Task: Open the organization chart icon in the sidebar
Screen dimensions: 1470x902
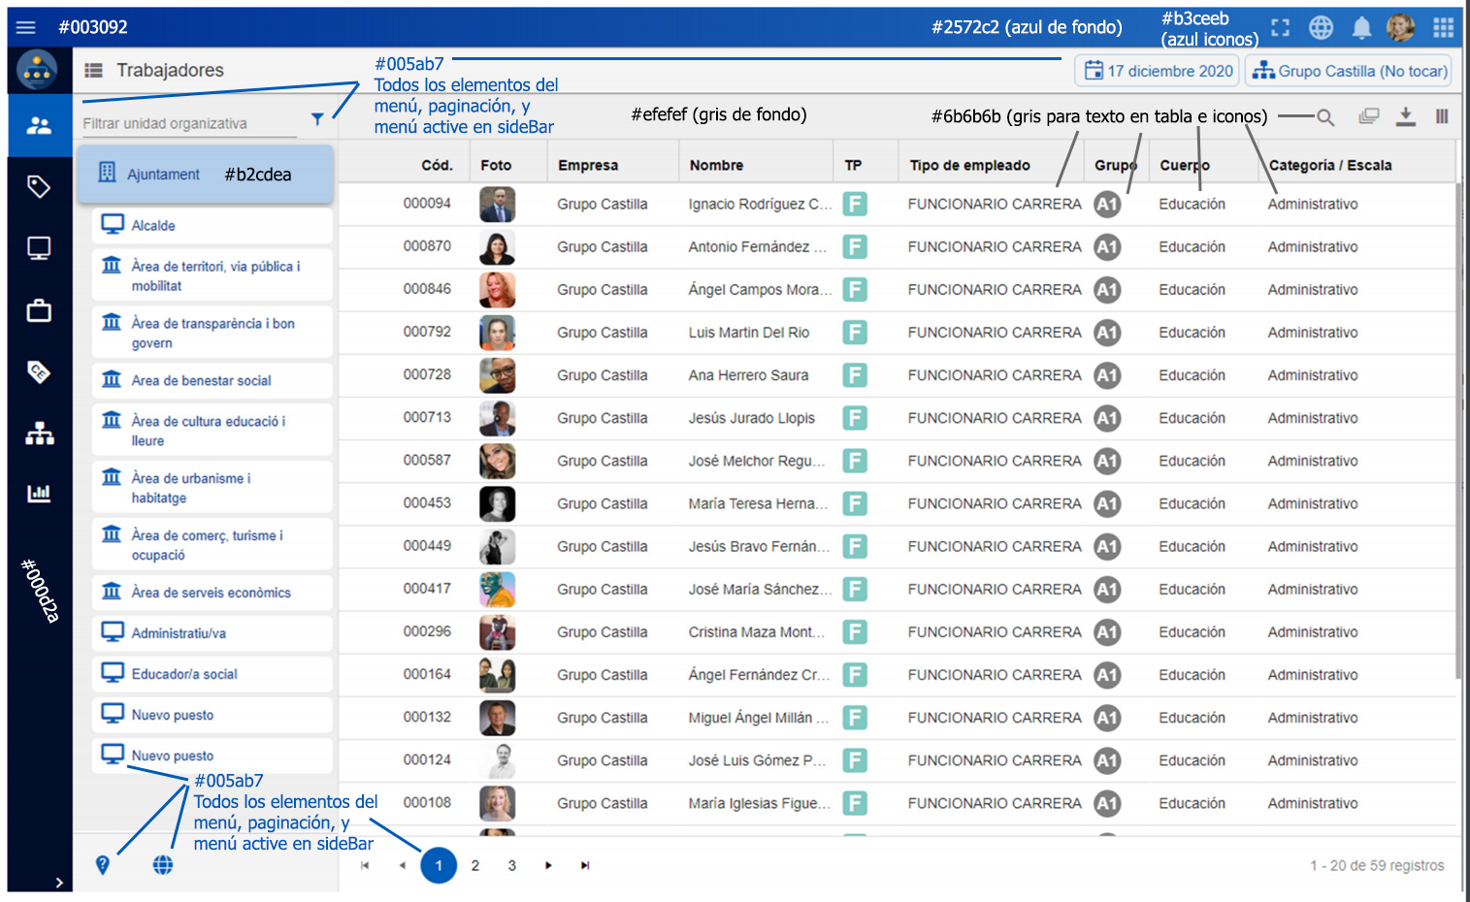Action: point(39,433)
